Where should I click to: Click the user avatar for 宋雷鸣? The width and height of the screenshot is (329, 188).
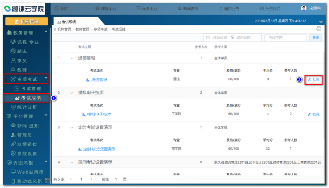[x=303, y=8]
